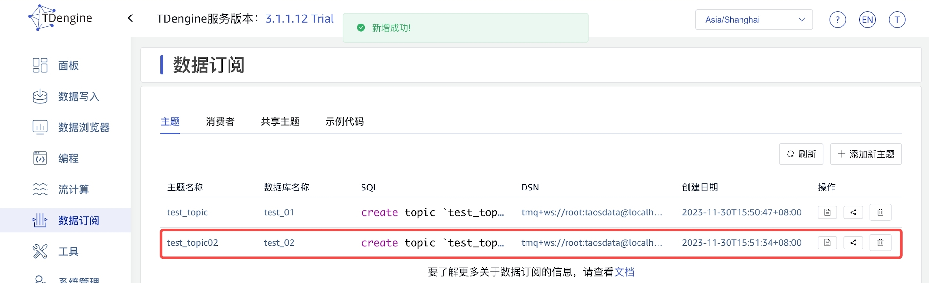Open 流计算 stream computing page
Viewport: 929px width, 283px height.
coord(73,190)
